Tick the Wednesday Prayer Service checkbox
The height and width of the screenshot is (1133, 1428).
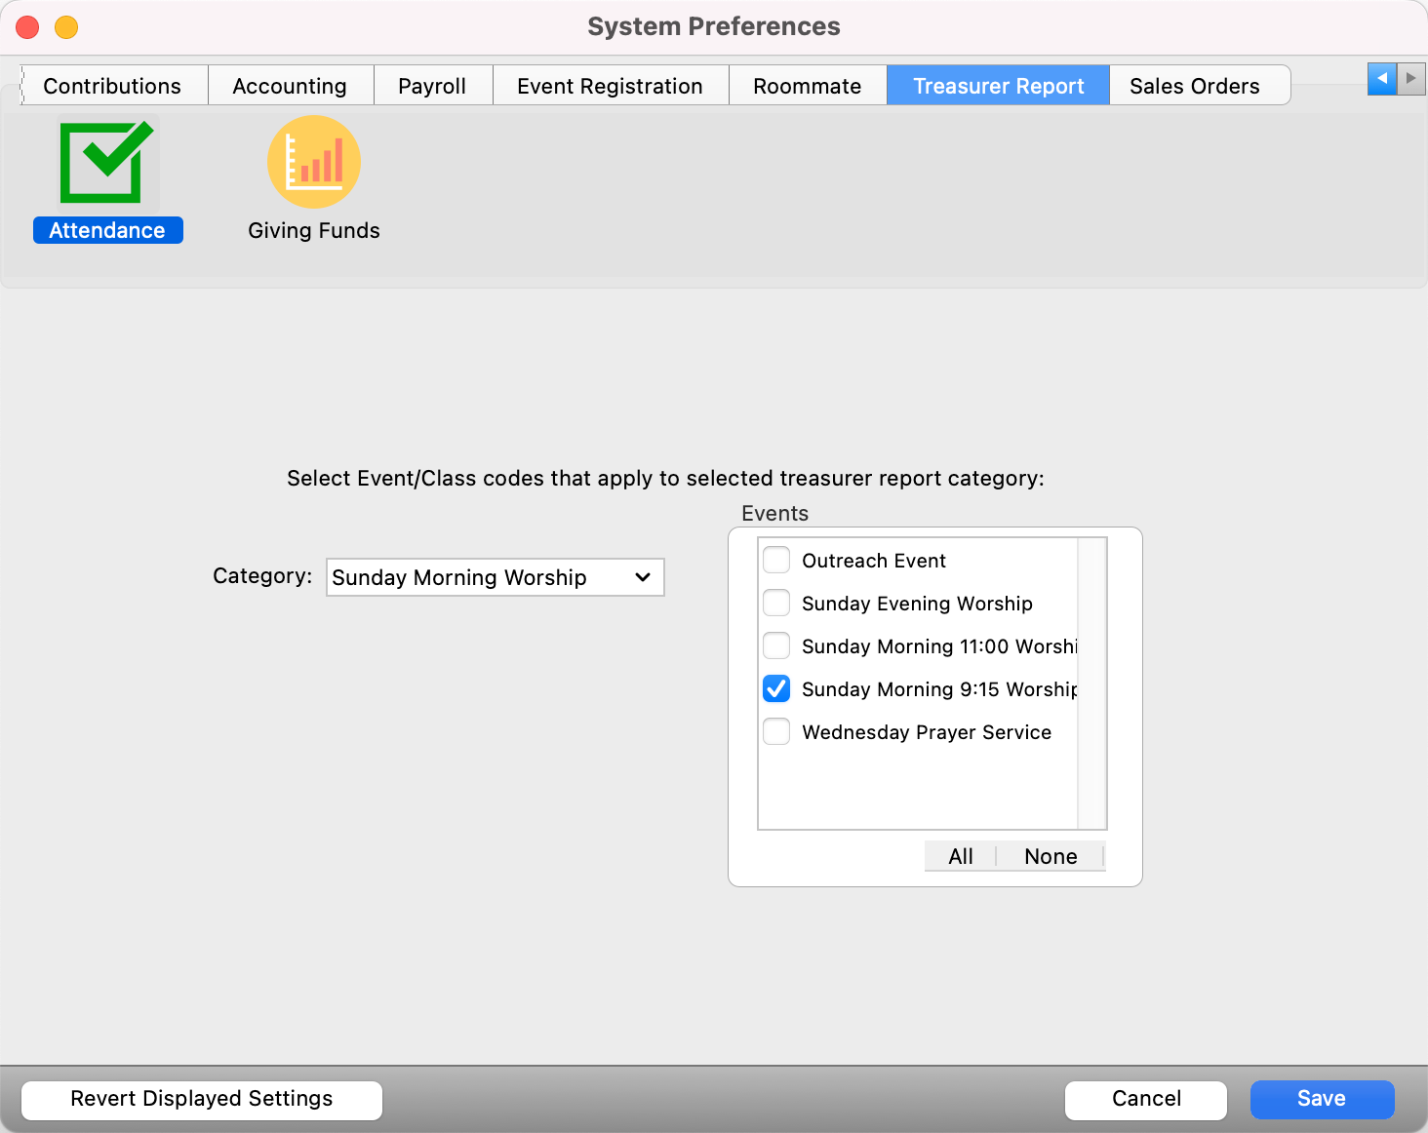776,732
